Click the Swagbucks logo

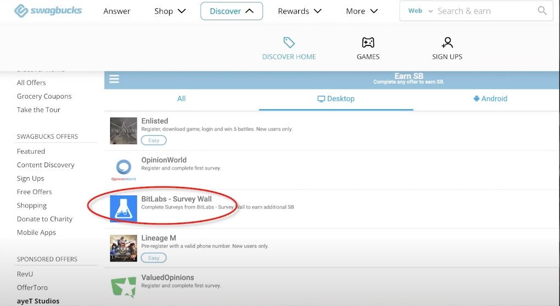tap(48, 11)
